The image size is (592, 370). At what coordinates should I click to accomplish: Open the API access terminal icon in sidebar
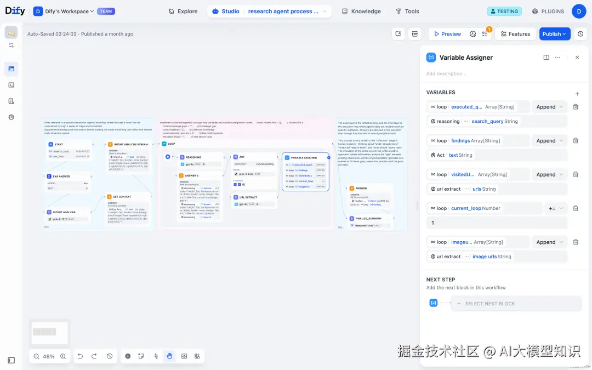click(12, 85)
